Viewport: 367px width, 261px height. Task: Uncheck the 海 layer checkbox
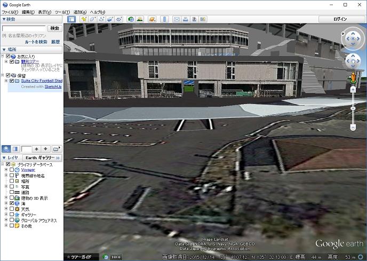click(12, 203)
